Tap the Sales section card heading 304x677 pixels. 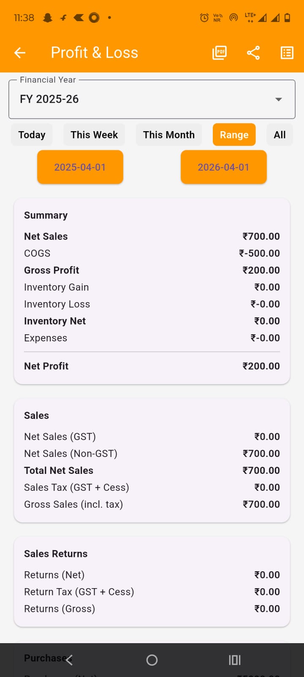point(37,416)
